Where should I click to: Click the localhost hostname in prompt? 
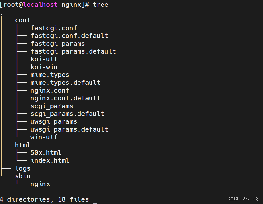40,5
